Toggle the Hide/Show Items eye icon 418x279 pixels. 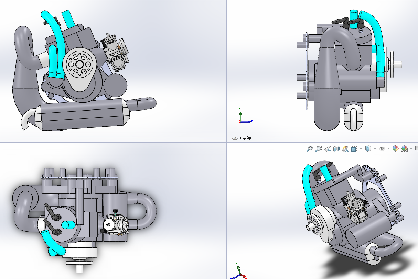pos(382,149)
